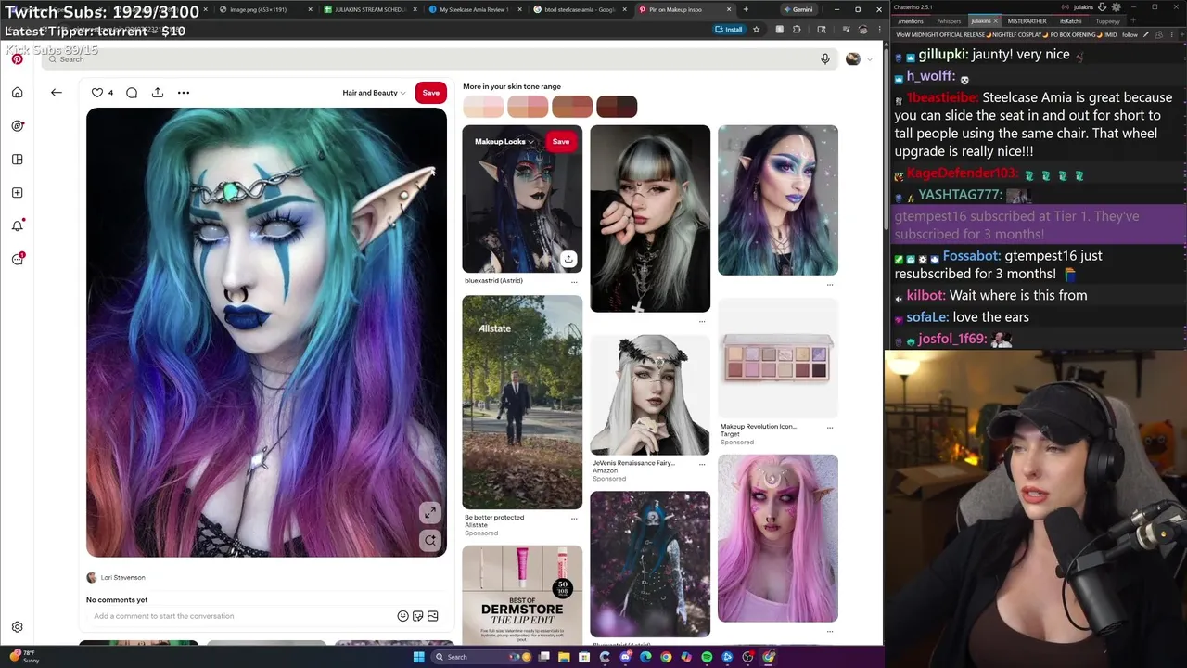Screen dimensions: 1187x668
Task: Open the Makeup Revolution palette pin thumbnail
Action: [x=777, y=359]
